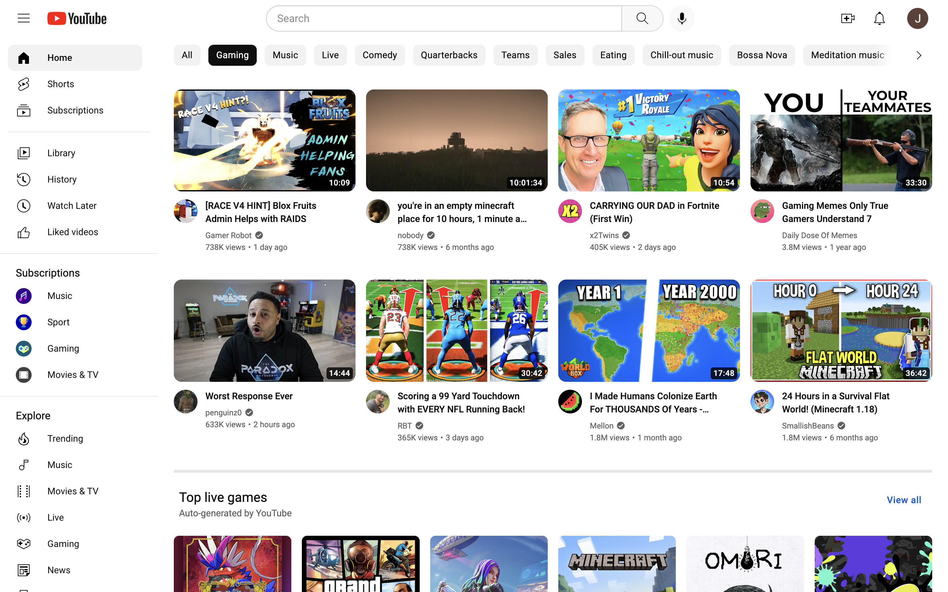
Task: Select the Music filter chip
Action: click(285, 55)
